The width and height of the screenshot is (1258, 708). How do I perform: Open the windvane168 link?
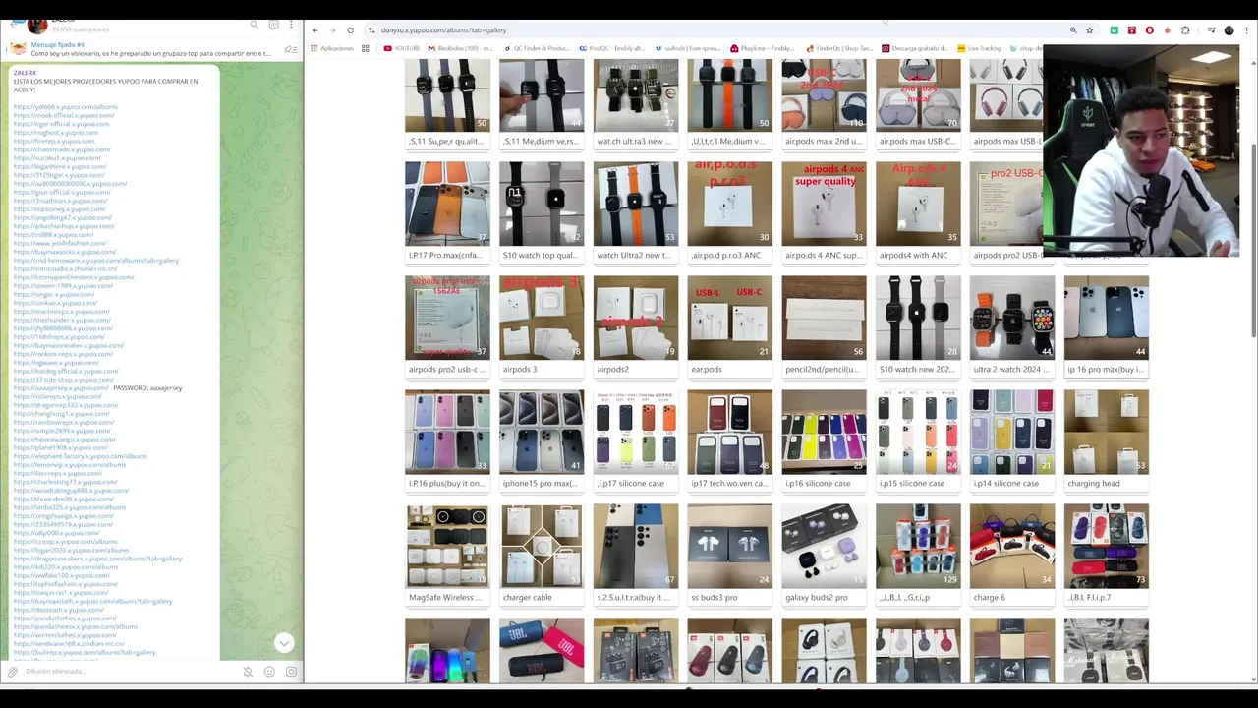[x=69, y=644]
